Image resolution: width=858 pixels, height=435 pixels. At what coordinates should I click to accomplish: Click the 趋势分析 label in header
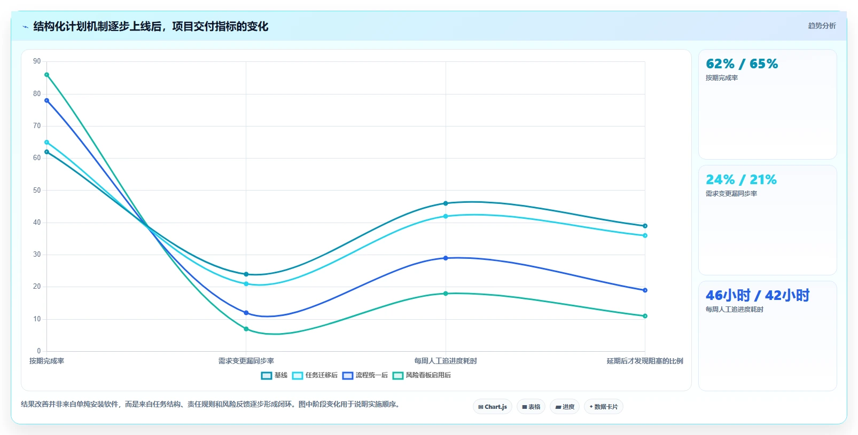822,26
